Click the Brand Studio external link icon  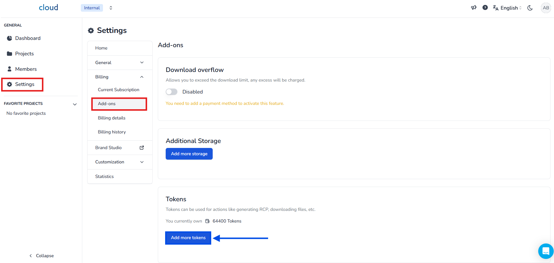pos(142,148)
